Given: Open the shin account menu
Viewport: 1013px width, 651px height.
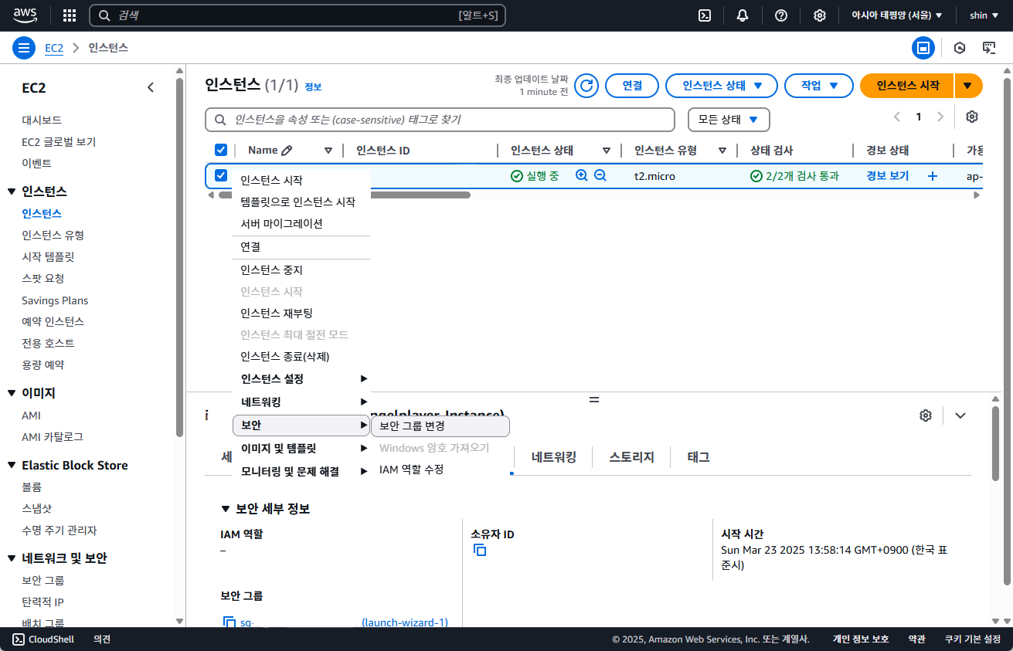Looking at the screenshot, I should coord(983,15).
